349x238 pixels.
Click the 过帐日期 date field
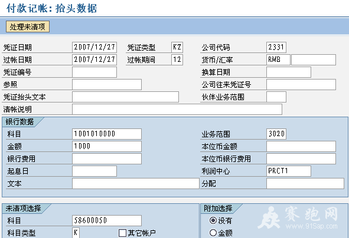[94, 59]
